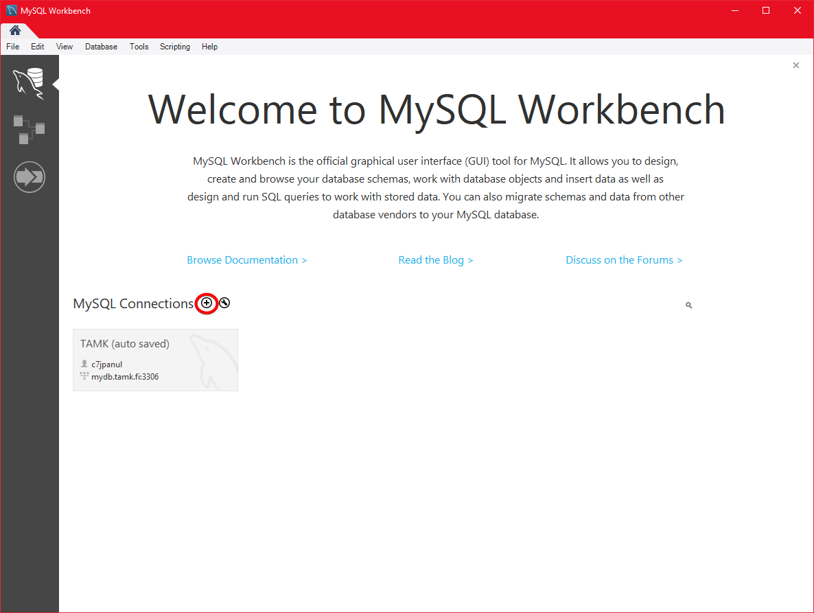Switch to the Models sidebar view
814x613 pixels.
point(28,130)
